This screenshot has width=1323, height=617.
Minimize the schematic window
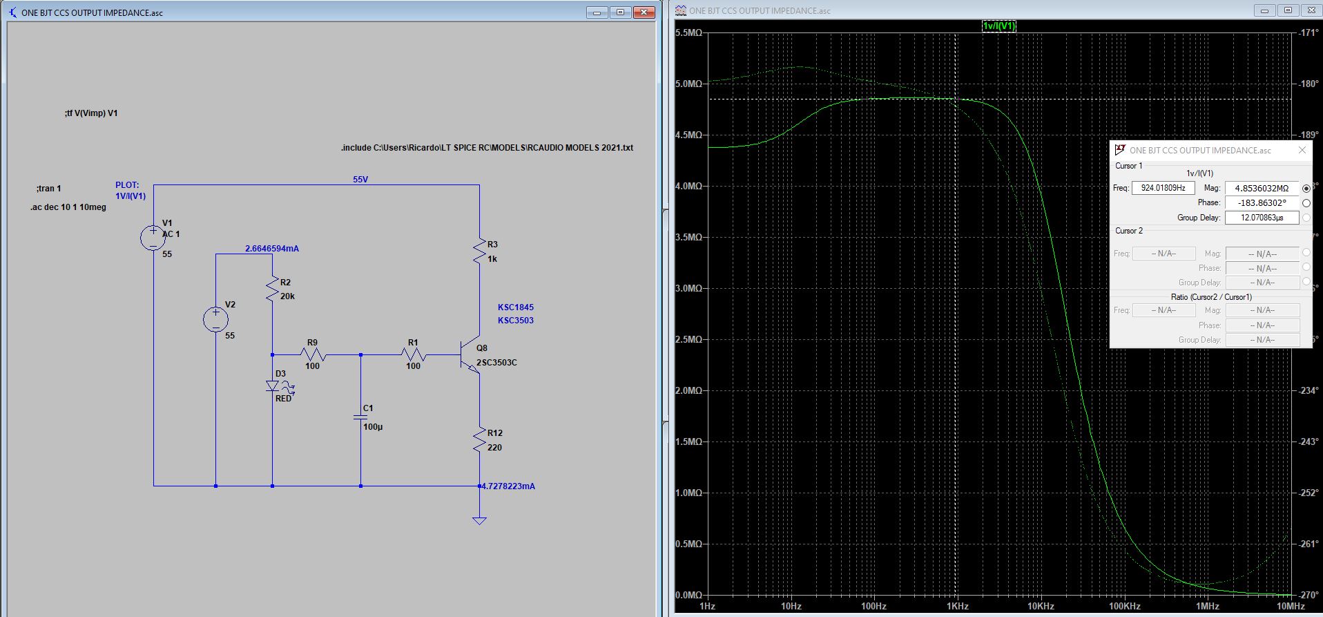coord(597,12)
